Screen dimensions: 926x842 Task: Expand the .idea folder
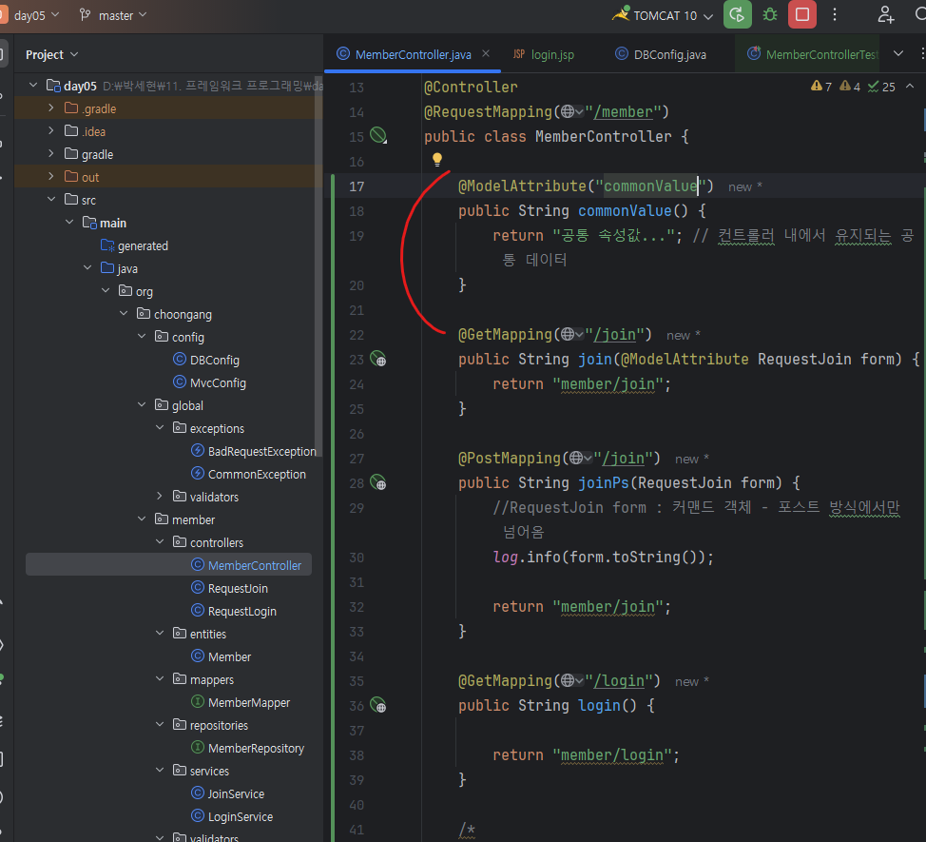[50, 131]
